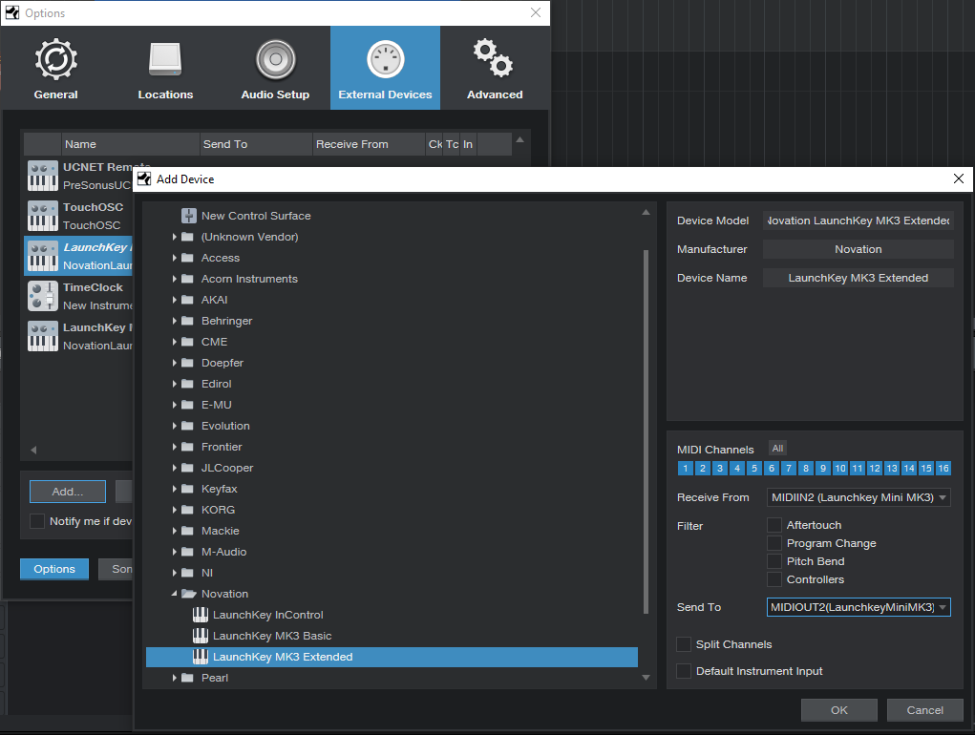Toggle MIDI channel 16
Image resolution: width=975 pixels, height=735 pixels.
pos(943,469)
